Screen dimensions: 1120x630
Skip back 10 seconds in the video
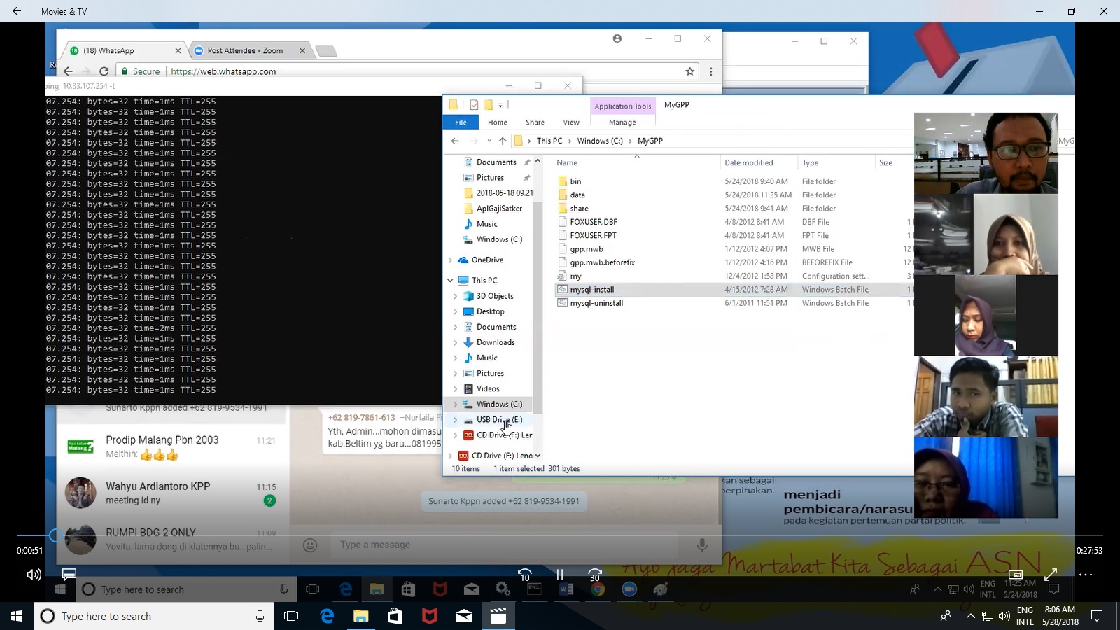point(525,575)
